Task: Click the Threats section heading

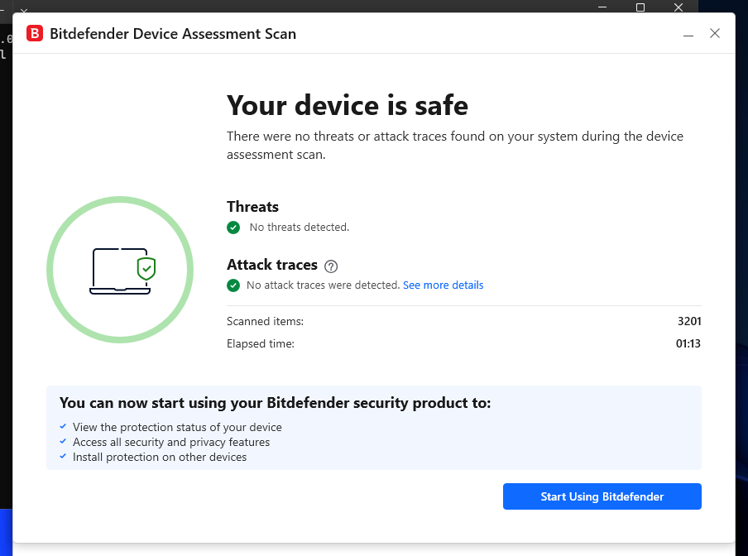Action: 252,206
